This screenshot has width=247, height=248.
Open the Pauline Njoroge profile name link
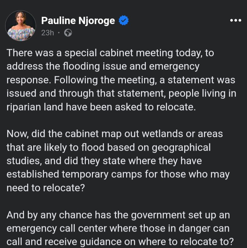78,21
